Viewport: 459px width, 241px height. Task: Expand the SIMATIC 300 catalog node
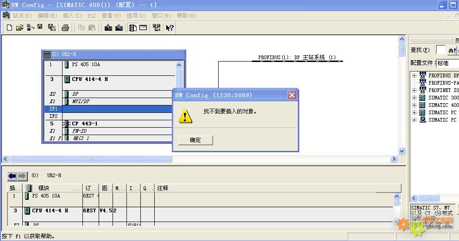coord(414,98)
